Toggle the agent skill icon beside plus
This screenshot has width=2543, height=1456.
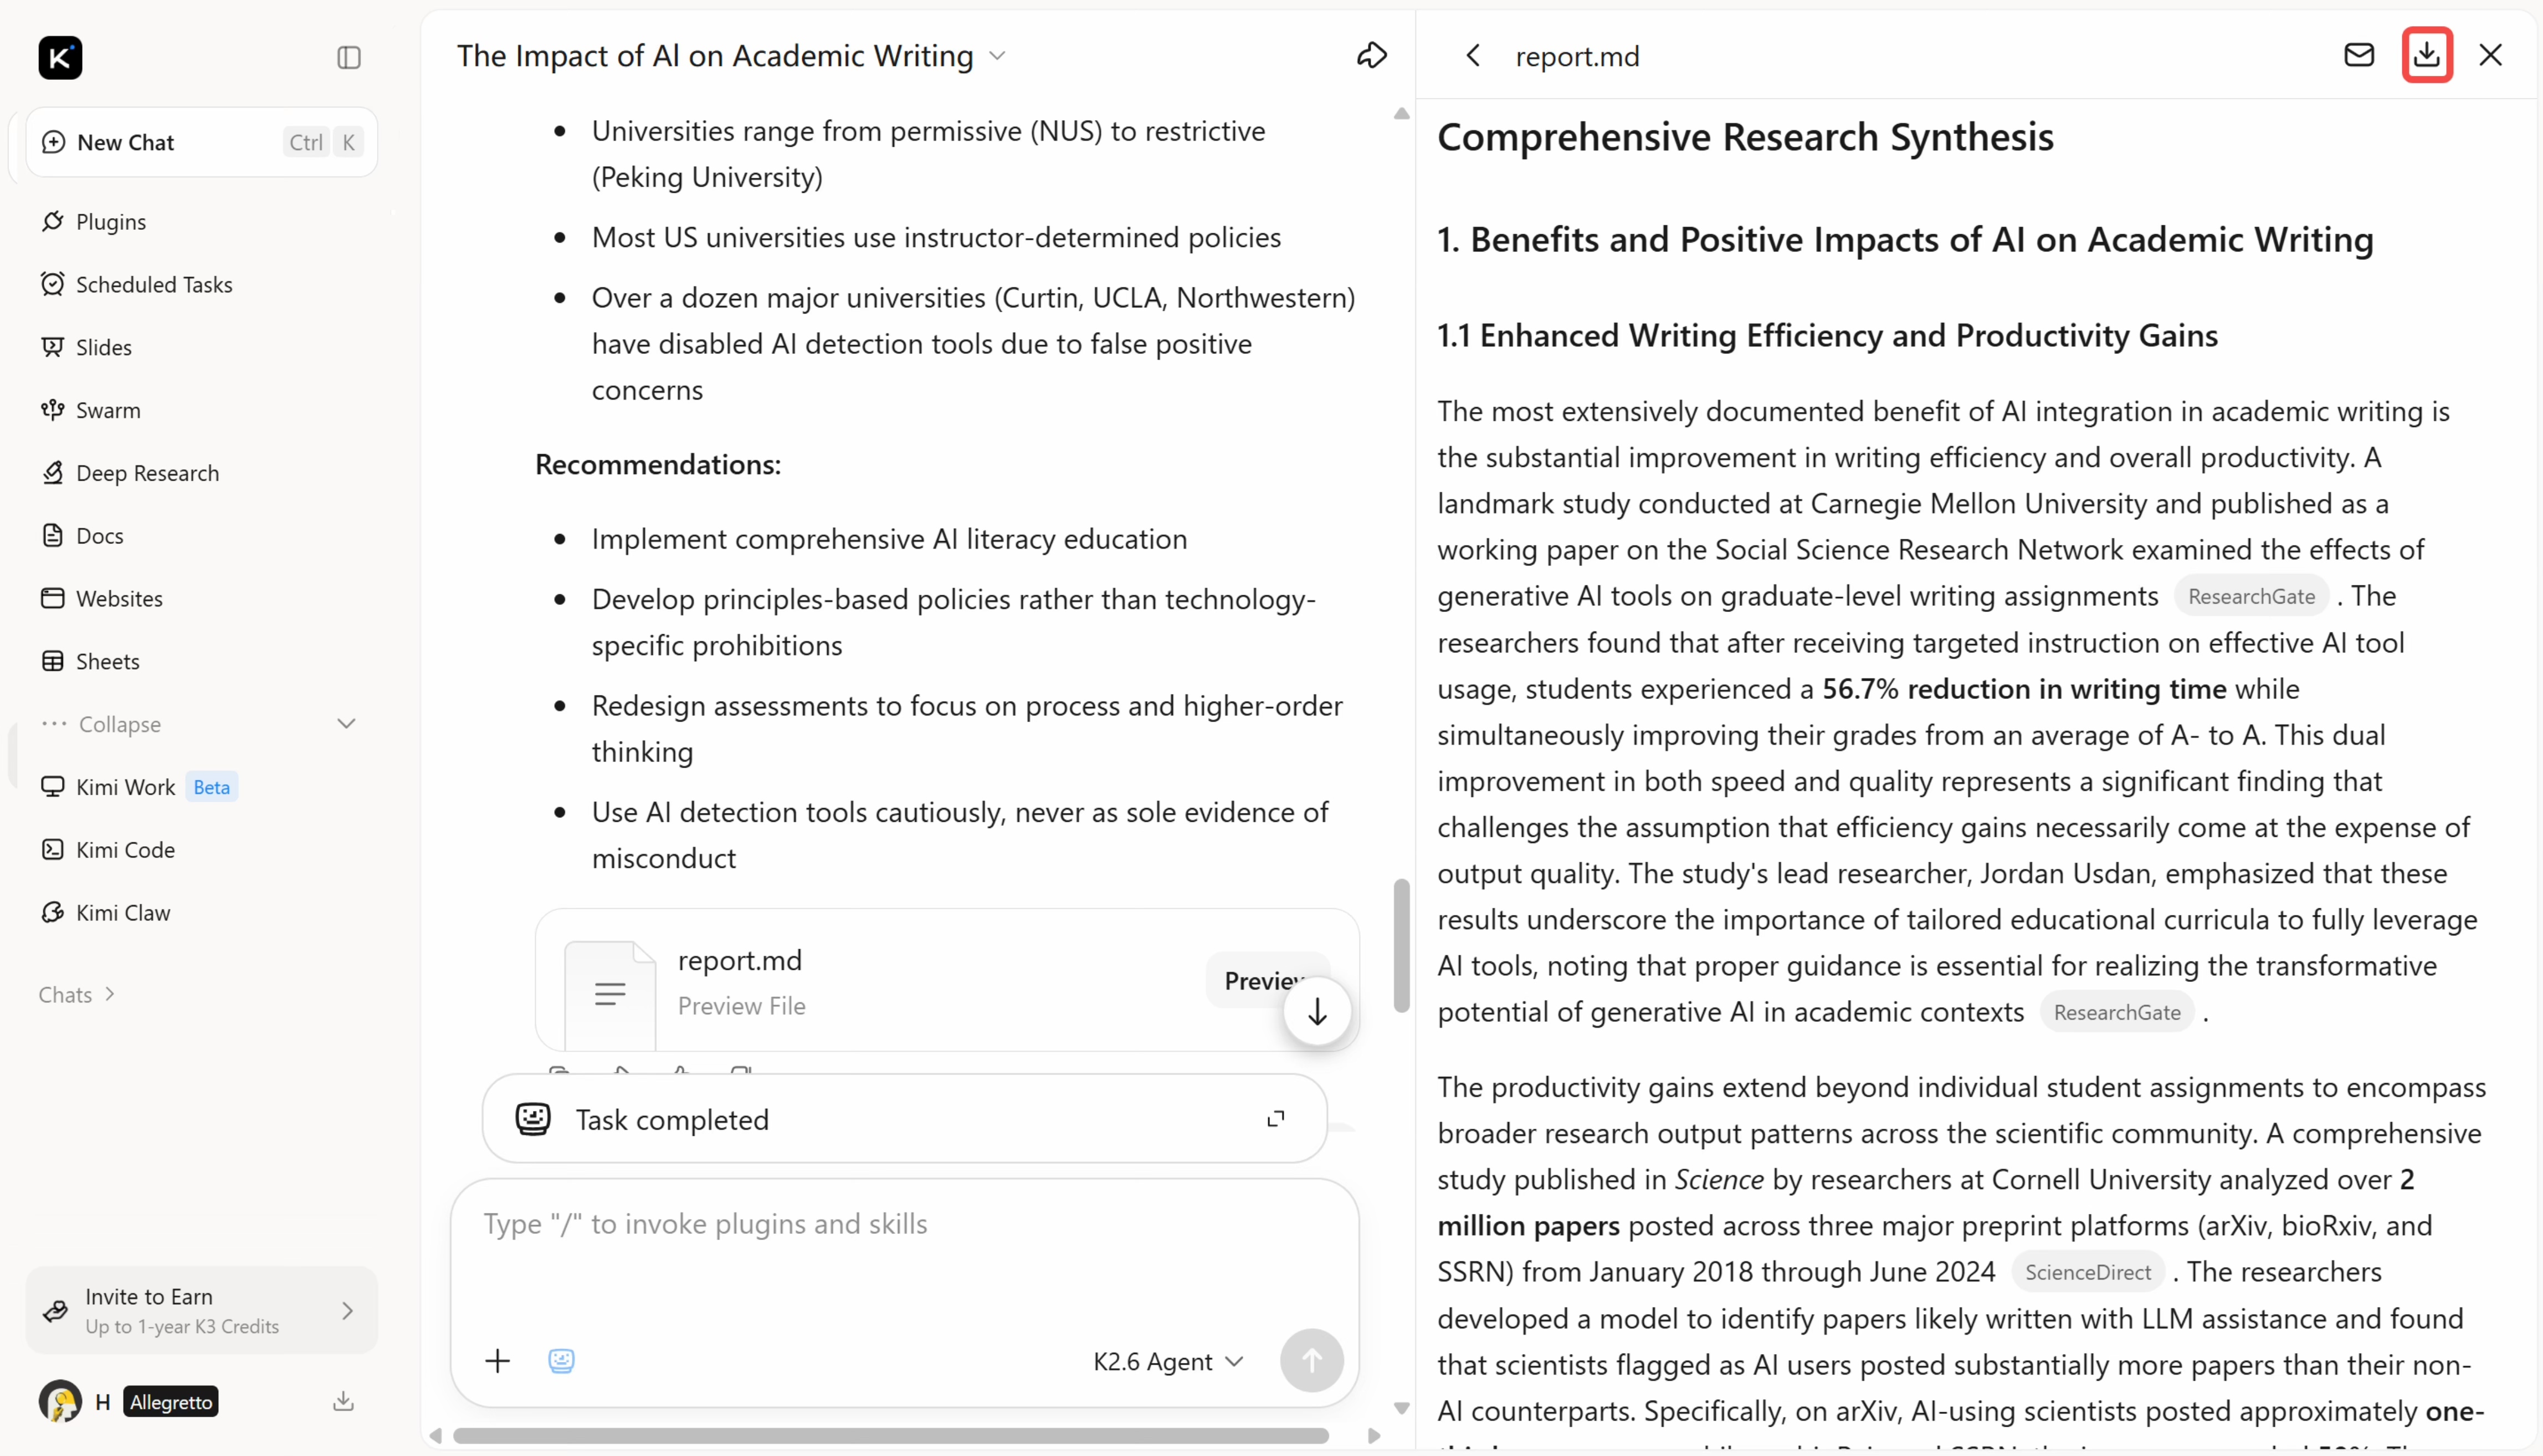[x=561, y=1360]
